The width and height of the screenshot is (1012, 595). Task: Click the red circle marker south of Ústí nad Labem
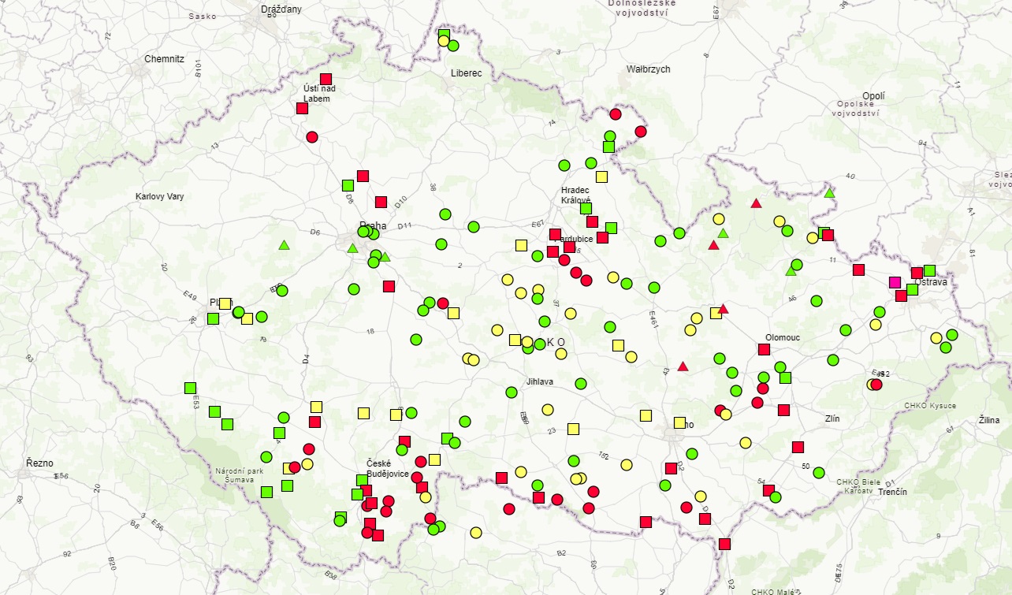pyautogui.click(x=311, y=136)
